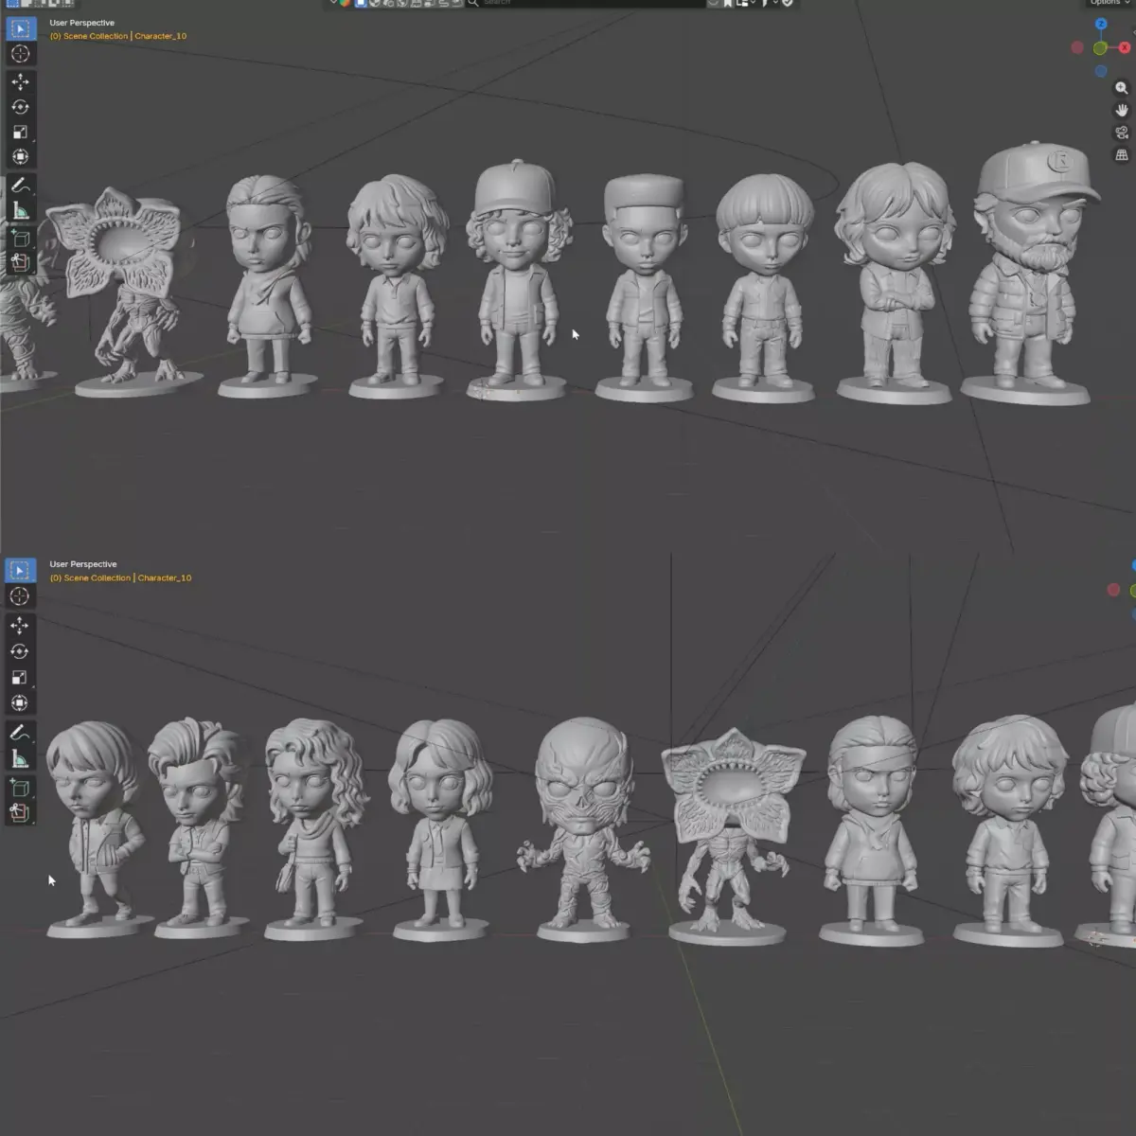Viewport: 1136px width, 1136px height.
Task: Choose the Move tool in lower viewport
Action: [20, 626]
